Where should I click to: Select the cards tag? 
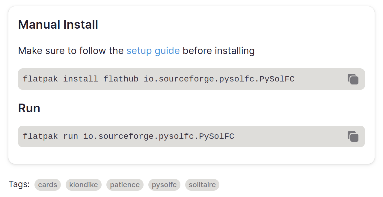pyautogui.click(x=48, y=185)
